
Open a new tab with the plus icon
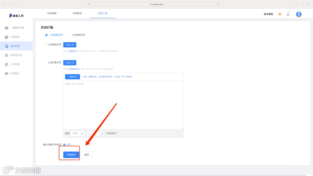[302, 4]
